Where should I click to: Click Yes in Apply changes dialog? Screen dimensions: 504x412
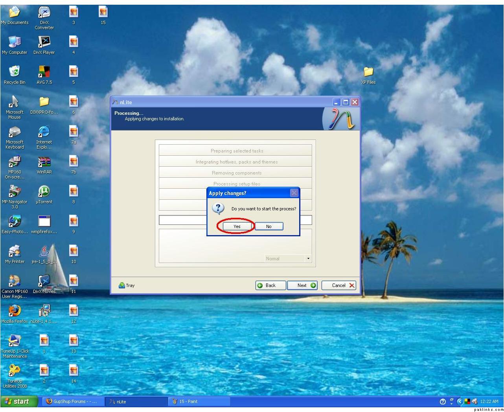(x=237, y=226)
